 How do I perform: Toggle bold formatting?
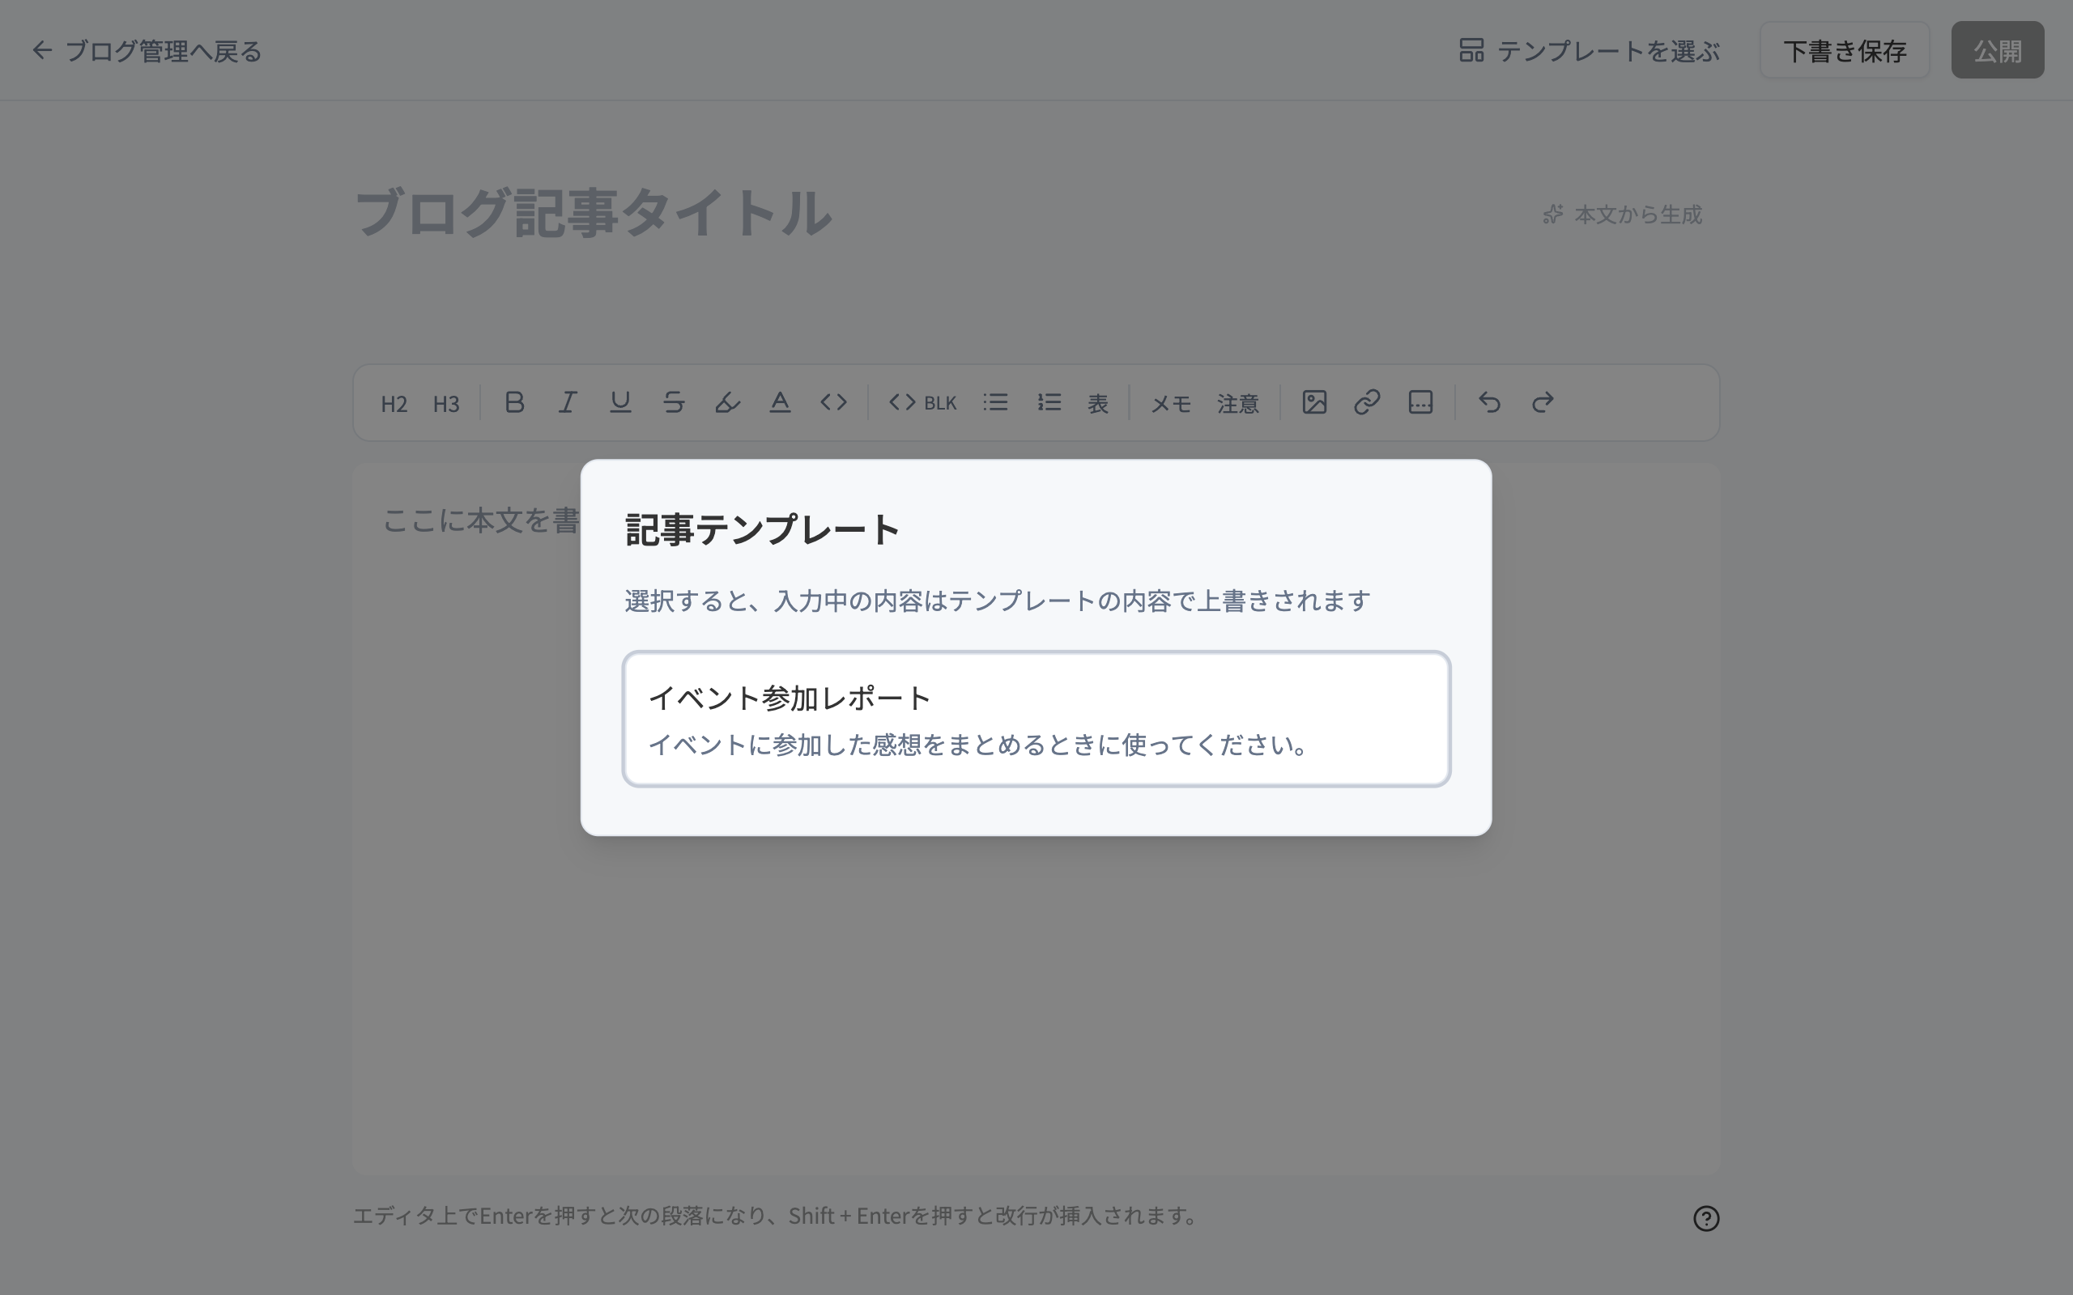[514, 402]
